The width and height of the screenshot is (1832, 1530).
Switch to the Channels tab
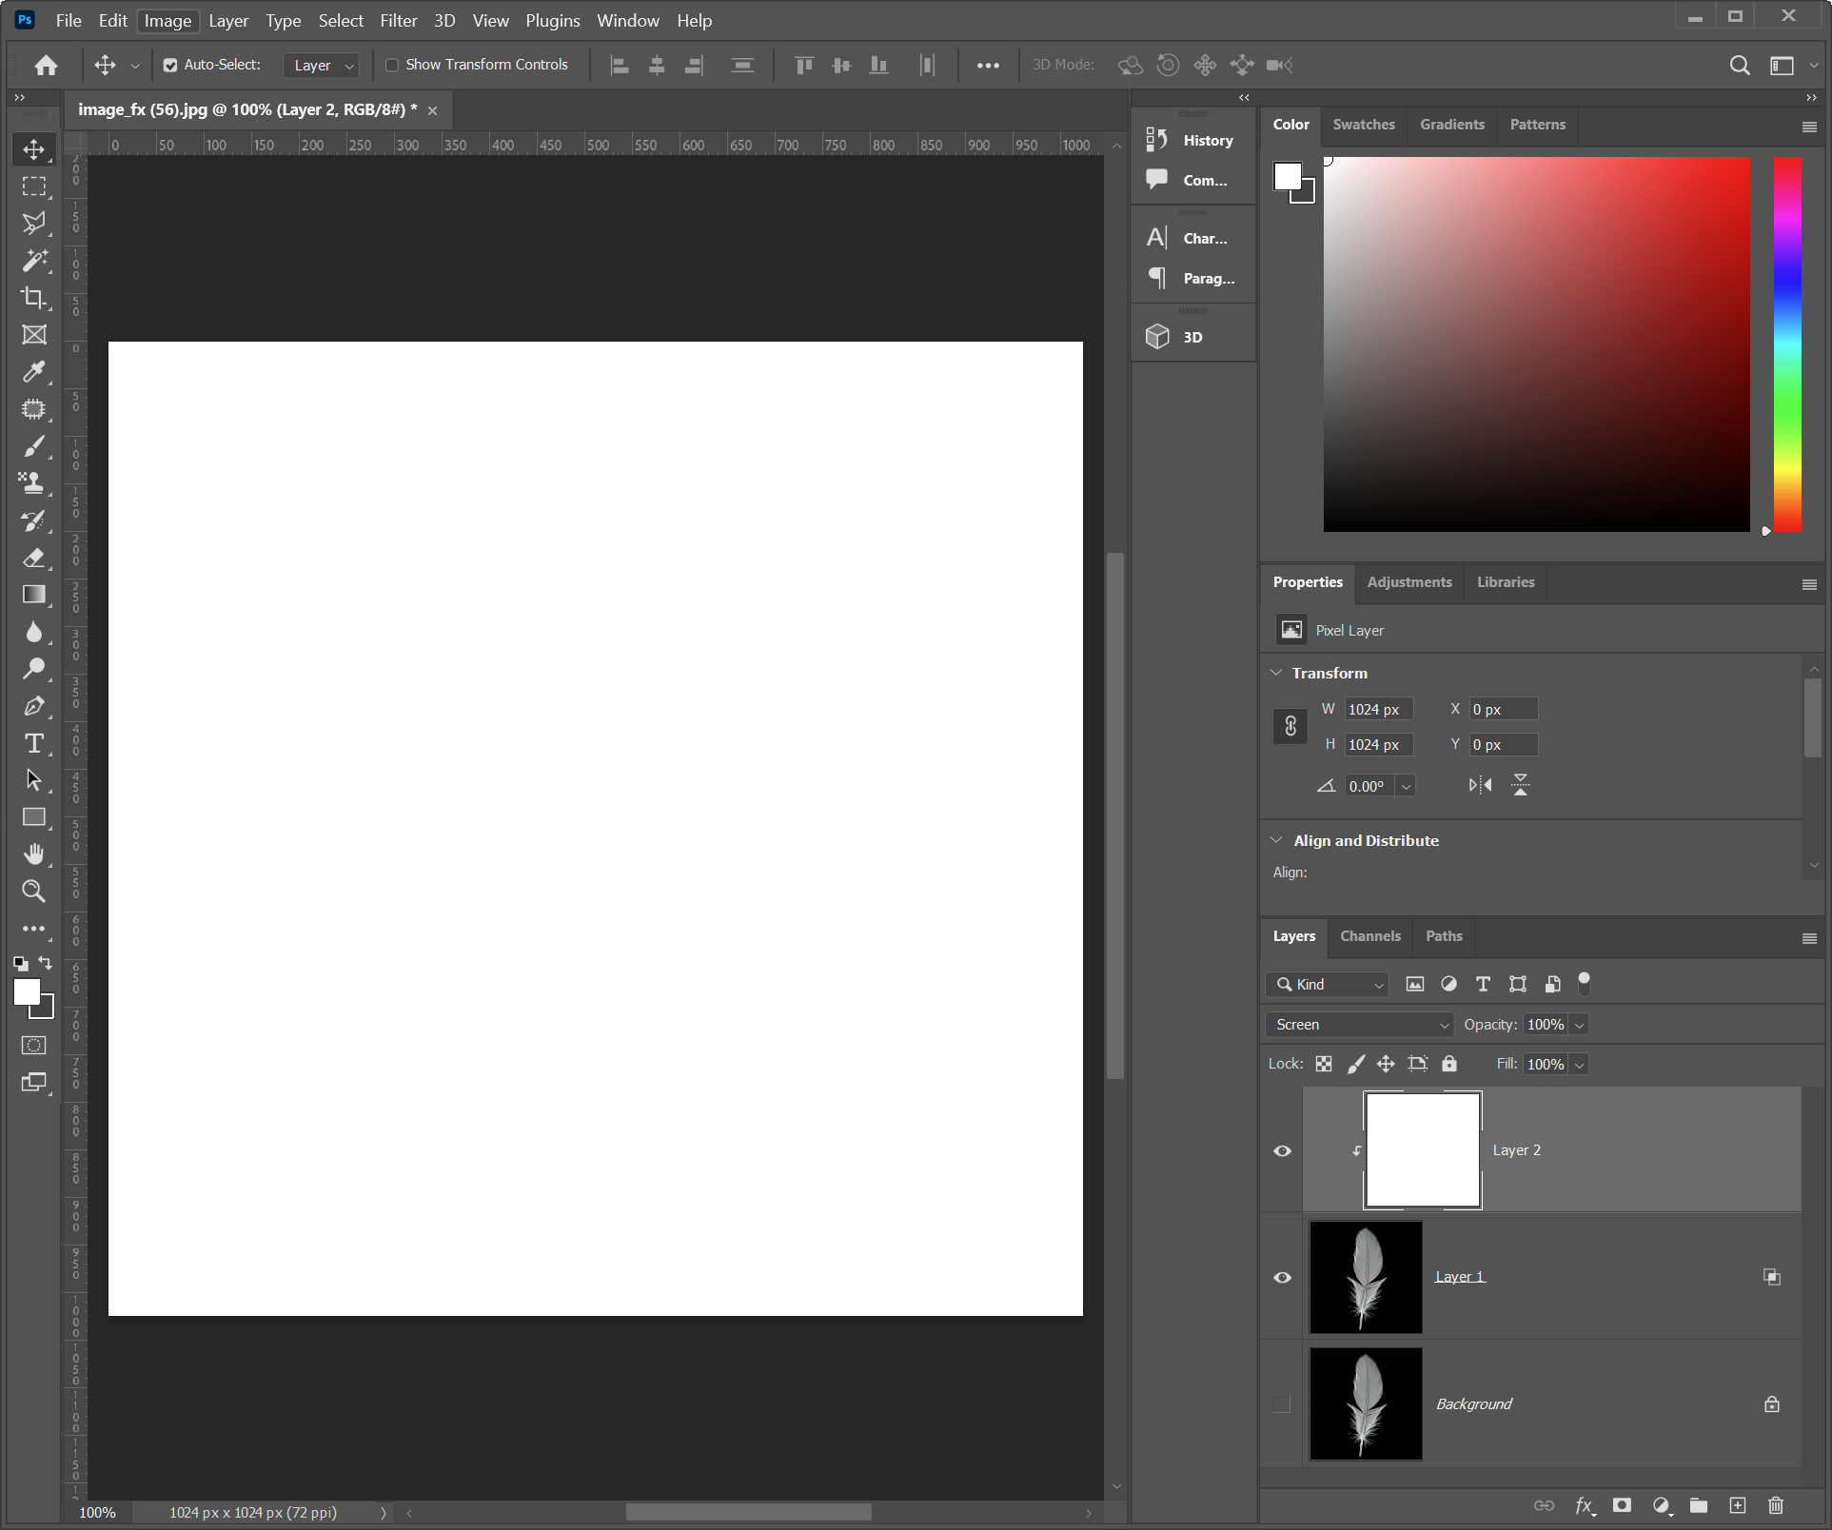1369,936
